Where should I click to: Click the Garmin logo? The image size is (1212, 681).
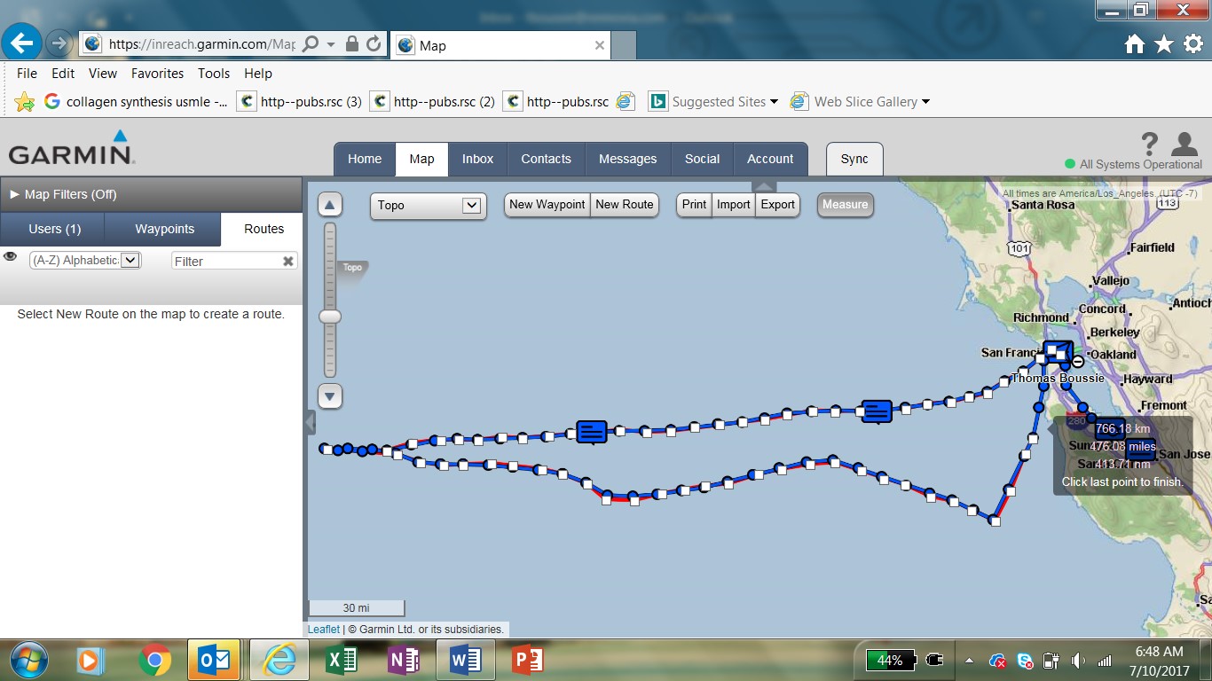71,148
